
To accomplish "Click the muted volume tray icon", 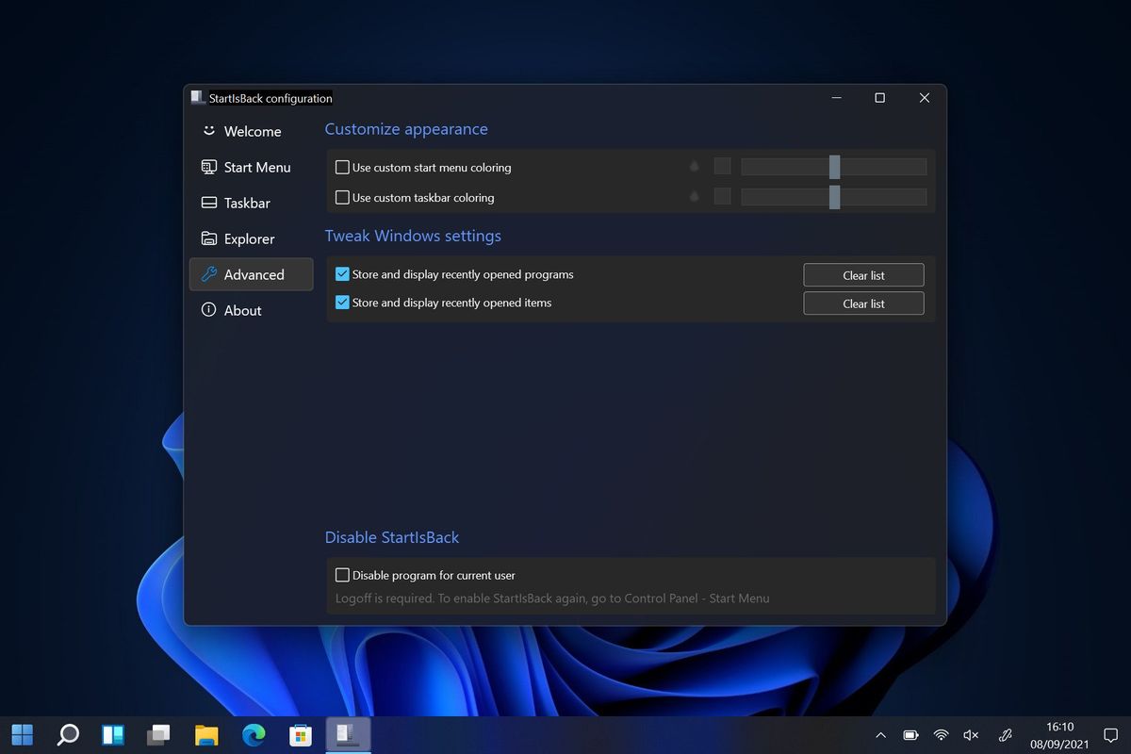I will pos(971,734).
